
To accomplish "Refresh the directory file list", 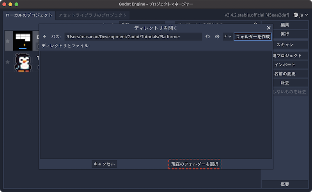I will tap(208, 37).
